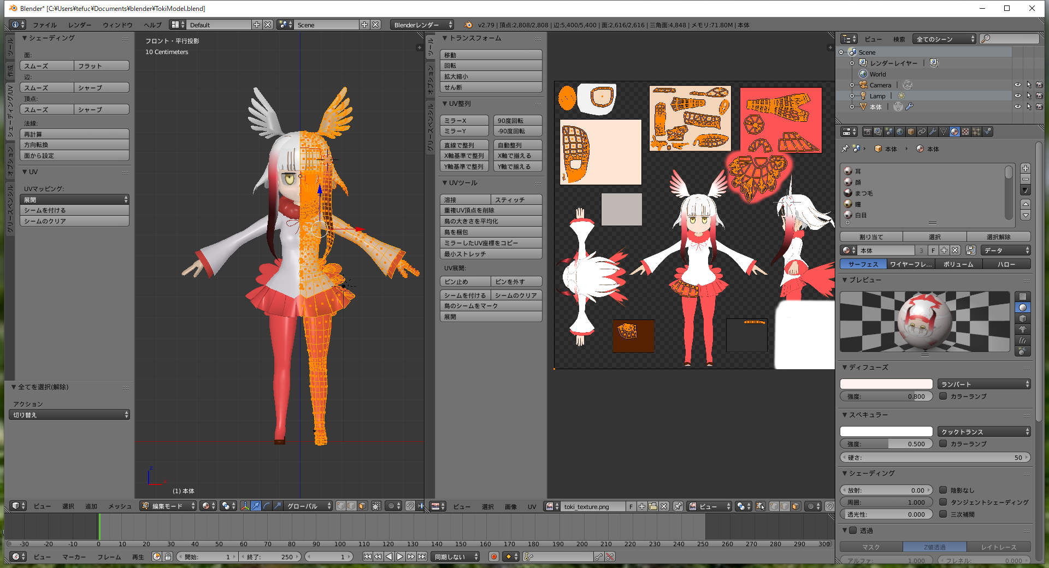The image size is (1049, 568).
Task: Click the specular color swatch
Action: [886, 431]
